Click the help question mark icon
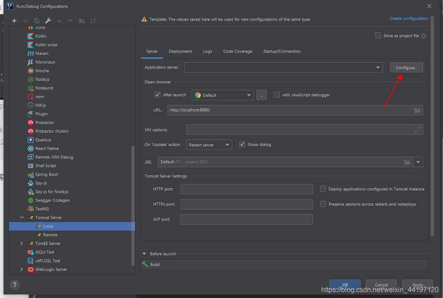 click(15, 285)
